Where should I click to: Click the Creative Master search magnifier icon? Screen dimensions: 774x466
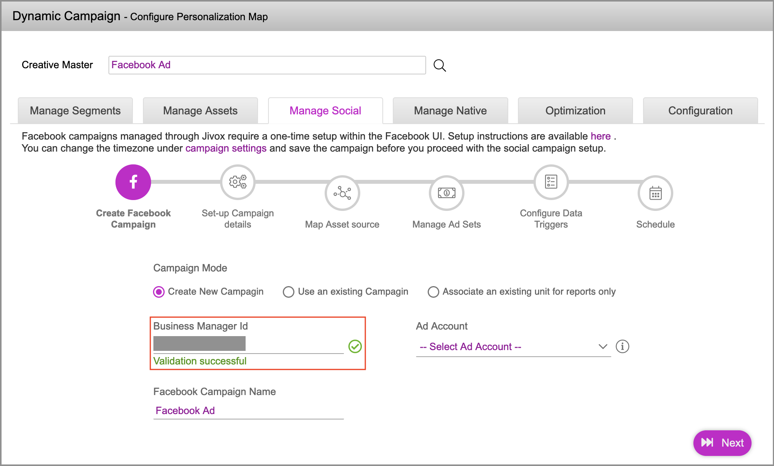coord(439,65)
